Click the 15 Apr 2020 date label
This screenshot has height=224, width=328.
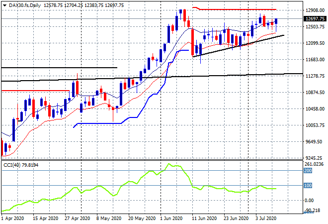coord(45,219)
